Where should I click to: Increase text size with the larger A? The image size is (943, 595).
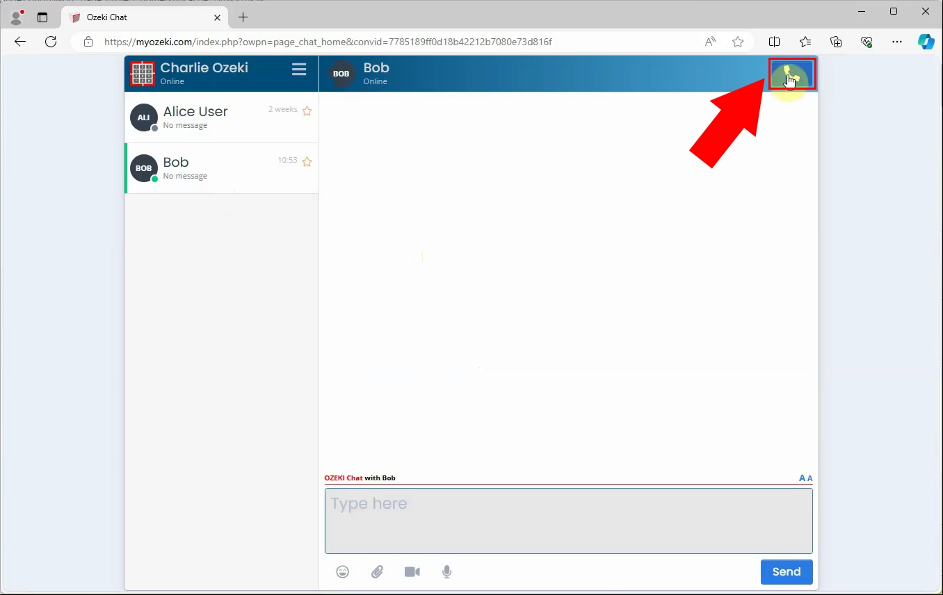(x=802, y=478)
